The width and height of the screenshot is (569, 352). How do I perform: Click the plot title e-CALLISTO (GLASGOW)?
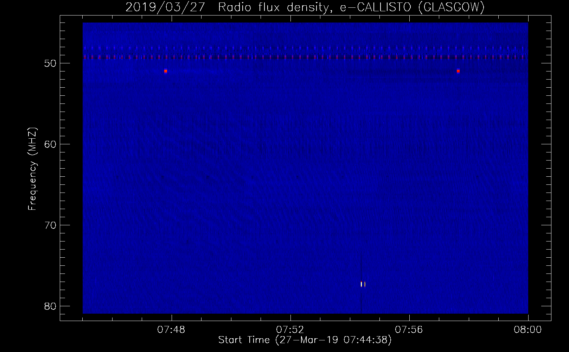(412, 7)
